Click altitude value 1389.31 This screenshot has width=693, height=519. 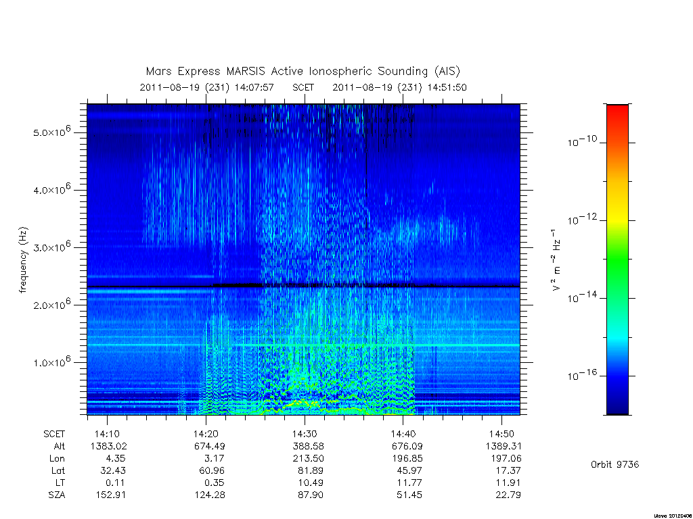click(x=504, y=446)
